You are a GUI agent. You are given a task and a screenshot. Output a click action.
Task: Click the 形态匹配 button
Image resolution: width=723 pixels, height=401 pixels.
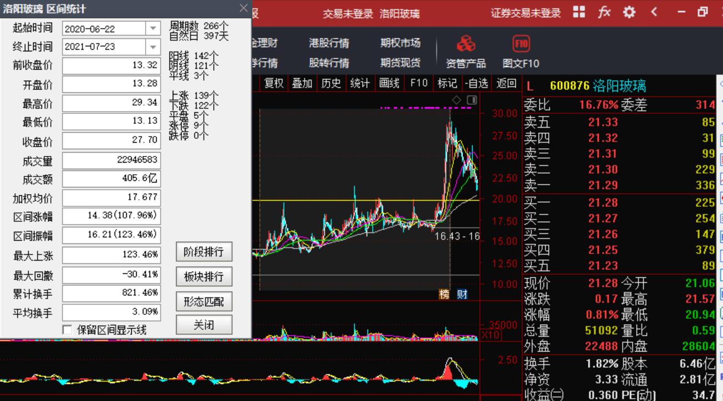pyautogui.click(x=204, y=299)
